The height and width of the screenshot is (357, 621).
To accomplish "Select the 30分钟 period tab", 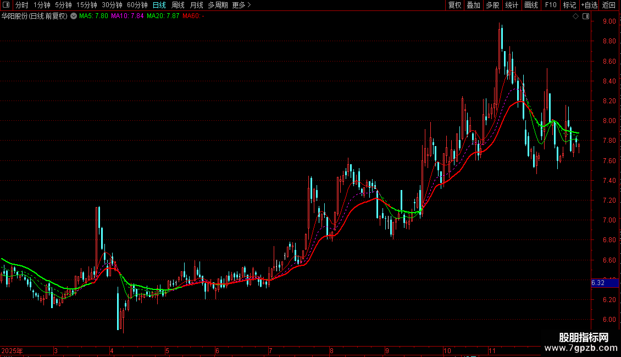I will (112, 5).
